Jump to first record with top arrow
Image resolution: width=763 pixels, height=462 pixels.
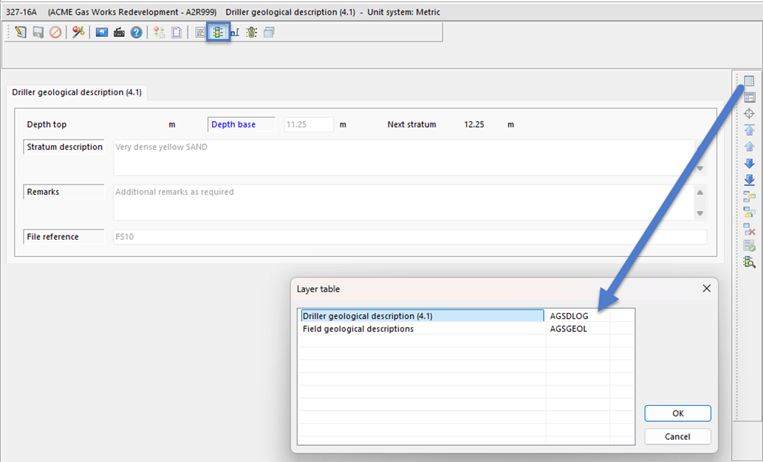pos(749,130)
